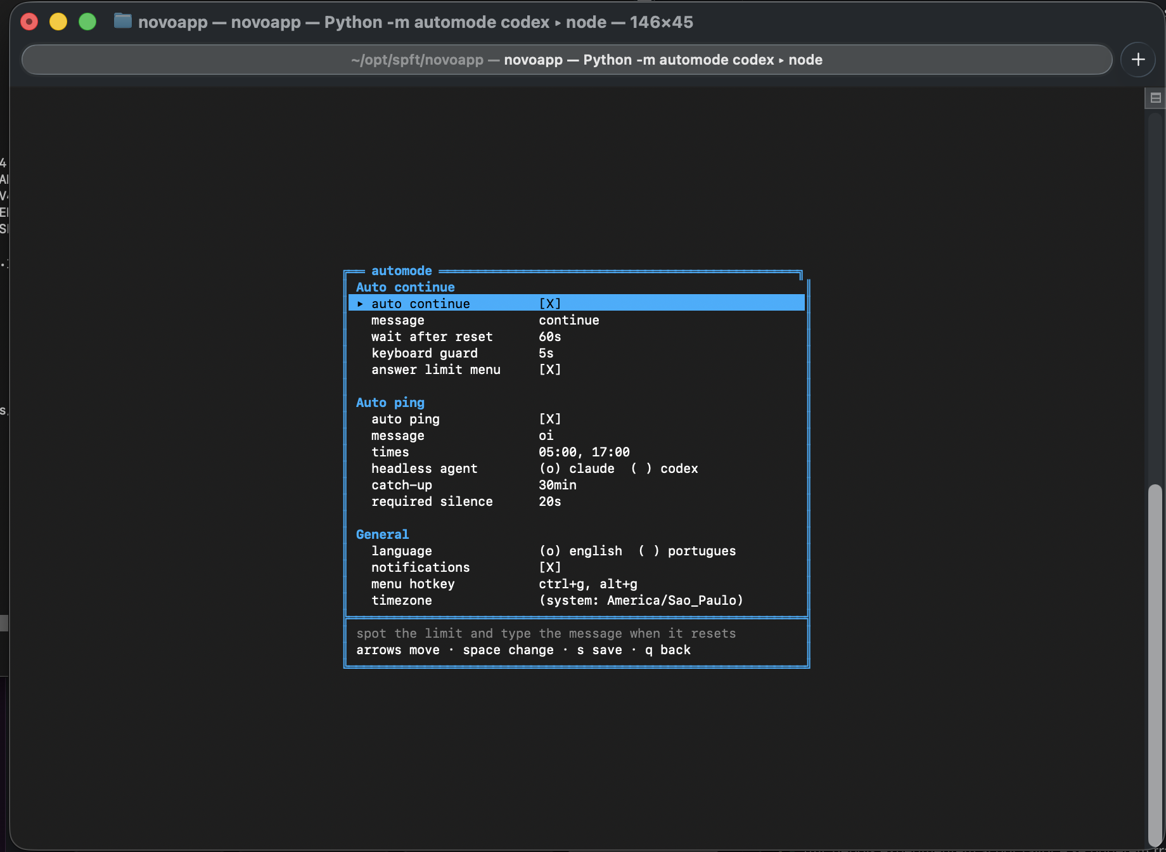Select the timezone row
The width and height of the screenshot is (1166, 852).
click(577, 600)
